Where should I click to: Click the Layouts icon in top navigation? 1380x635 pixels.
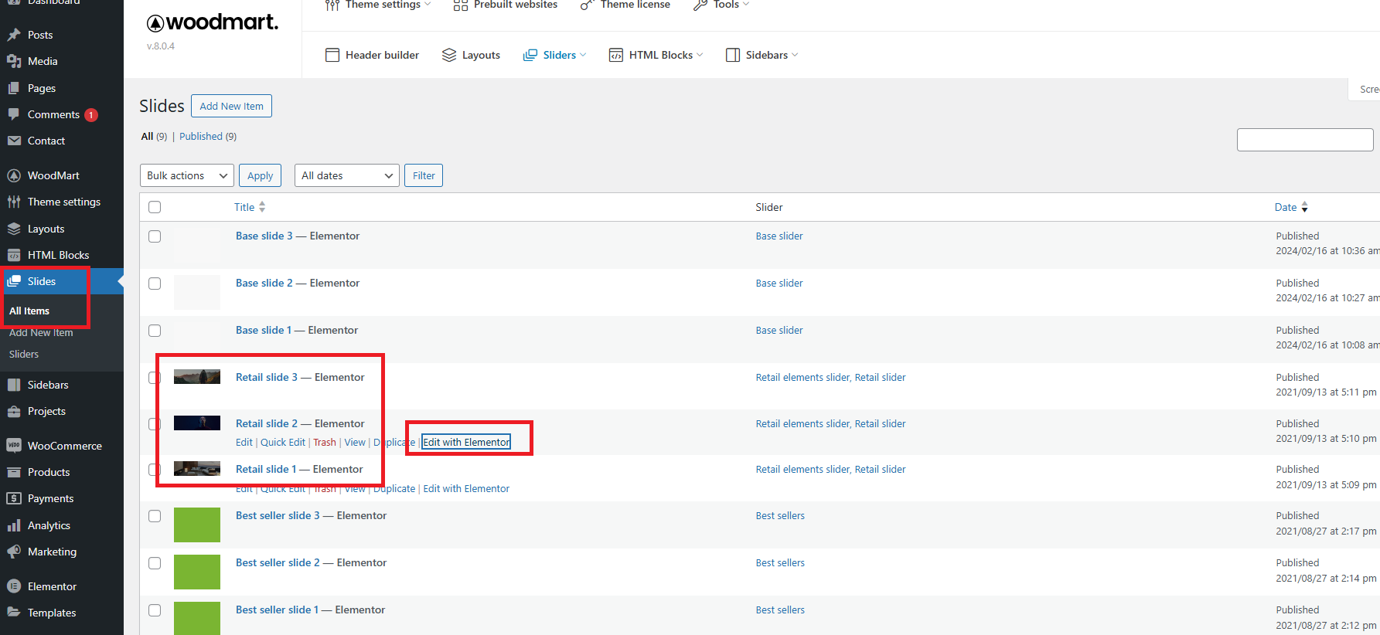point(449,55)
